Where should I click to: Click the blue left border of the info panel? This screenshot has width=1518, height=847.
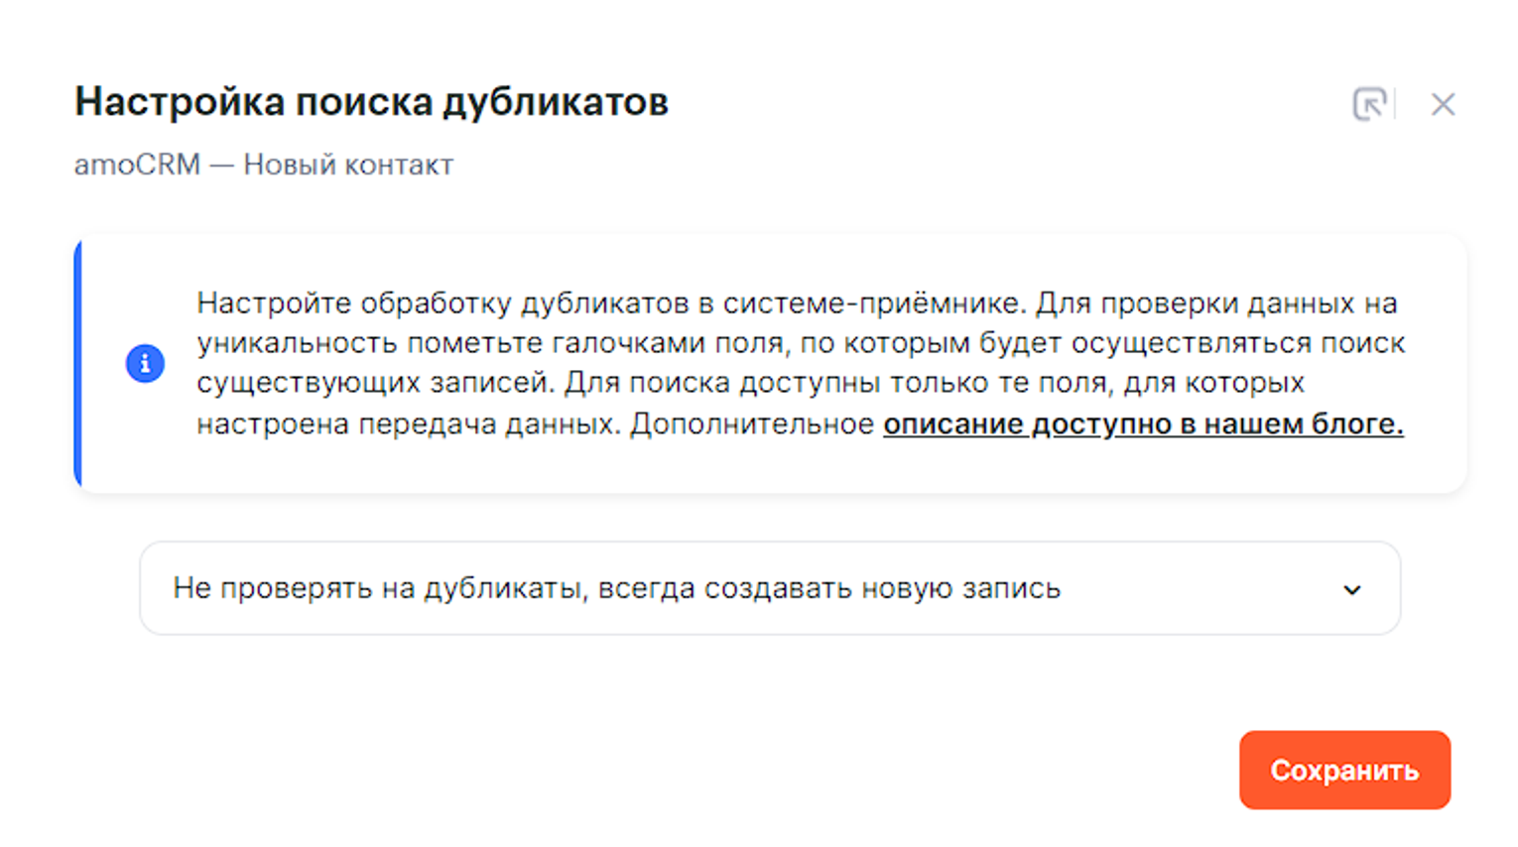click(x=78, y=363)
